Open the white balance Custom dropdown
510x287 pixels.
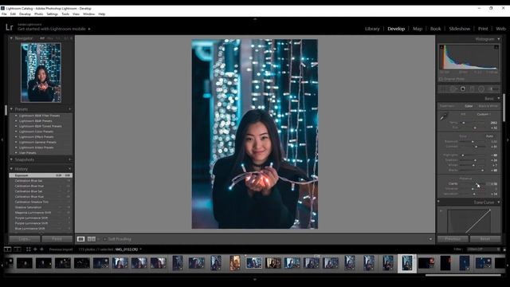484,114
